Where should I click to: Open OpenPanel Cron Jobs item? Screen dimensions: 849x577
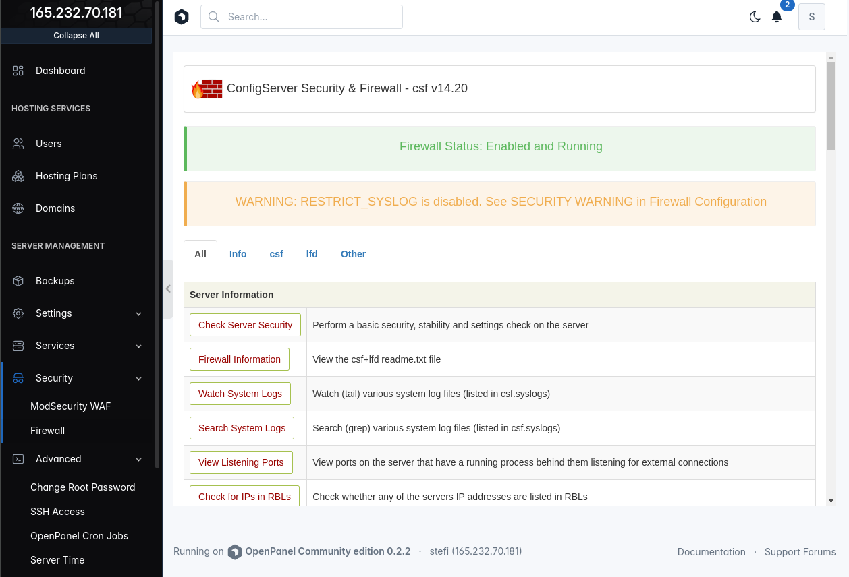pyautogui.click(x=79, y=536)
